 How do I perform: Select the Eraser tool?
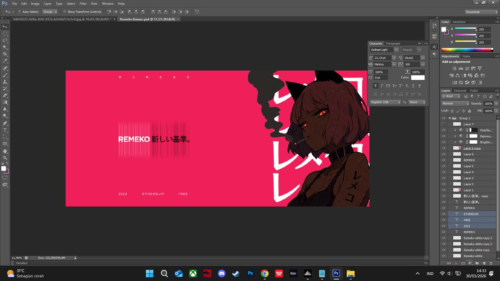pos(5,95)
